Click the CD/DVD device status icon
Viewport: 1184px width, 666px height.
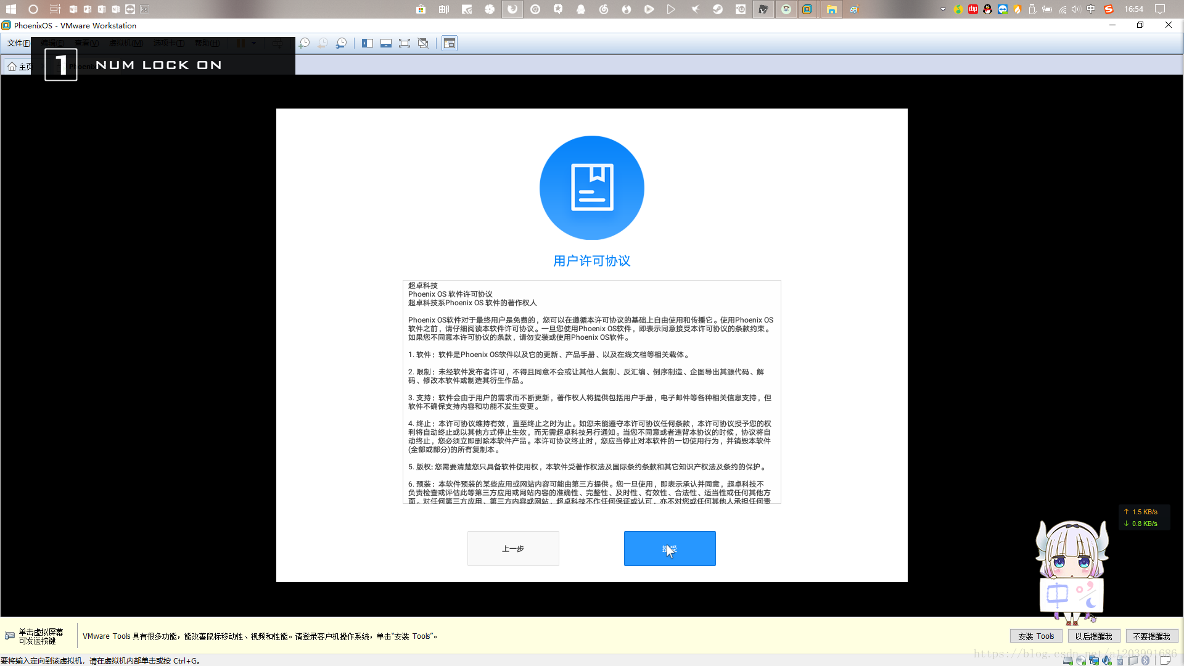(x=1081, y=660)
